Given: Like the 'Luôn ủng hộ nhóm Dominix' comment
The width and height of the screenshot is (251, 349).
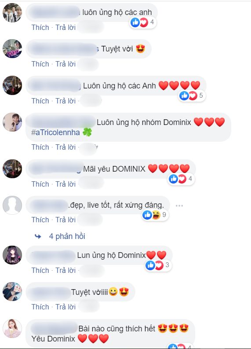Looking at the screenshot, I should (x=40, y=147).
